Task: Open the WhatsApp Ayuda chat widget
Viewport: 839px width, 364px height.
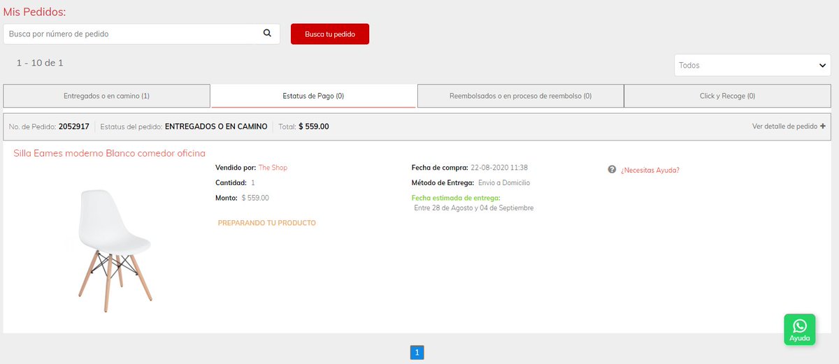Action: point(799,329)
